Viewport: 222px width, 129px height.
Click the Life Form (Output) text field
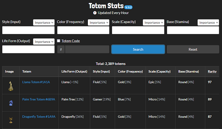click(x=28, y=49)
